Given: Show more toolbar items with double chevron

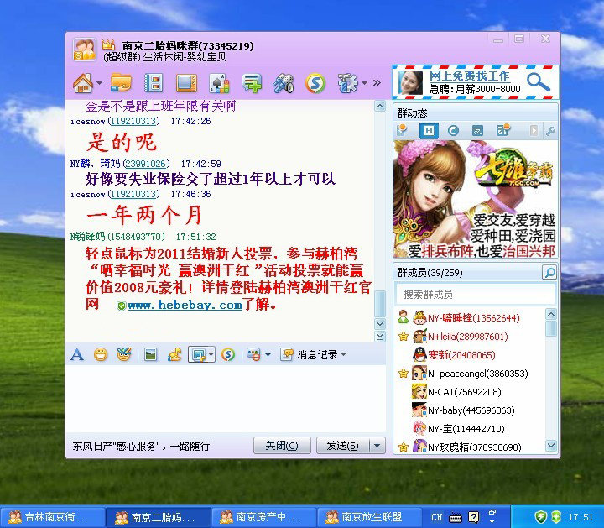Looking at the screenshot, I should [x=377, y=82].
